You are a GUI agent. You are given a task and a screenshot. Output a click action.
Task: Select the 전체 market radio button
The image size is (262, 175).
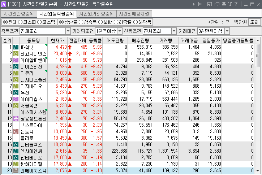tap(5, 22)
